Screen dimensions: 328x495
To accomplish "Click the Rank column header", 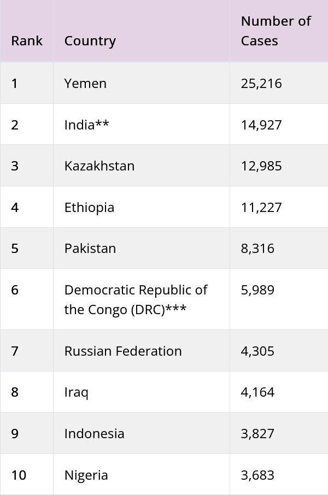I will point(27,41).
